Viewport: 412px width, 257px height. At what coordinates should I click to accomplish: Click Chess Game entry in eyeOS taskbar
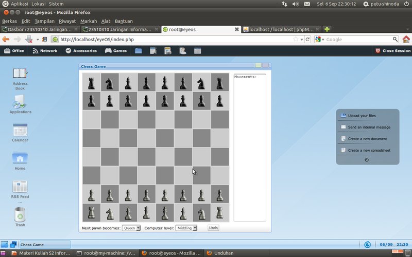(45, 245)
